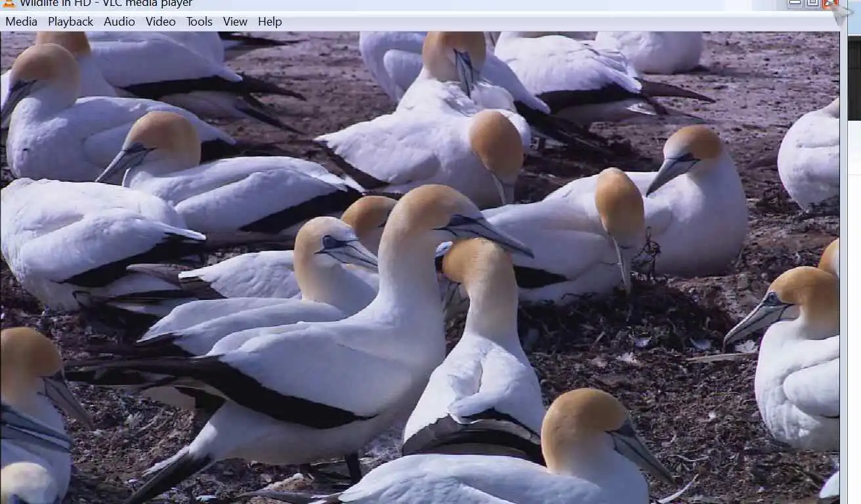The image size is (861, 504).
Task: Open the Playback menu
Action: 70,22
